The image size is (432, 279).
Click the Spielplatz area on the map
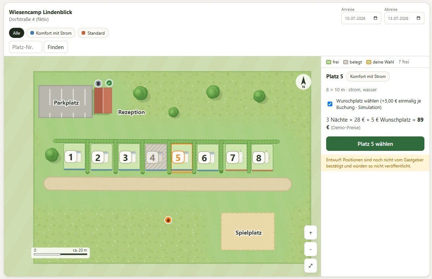pos(248,232)
